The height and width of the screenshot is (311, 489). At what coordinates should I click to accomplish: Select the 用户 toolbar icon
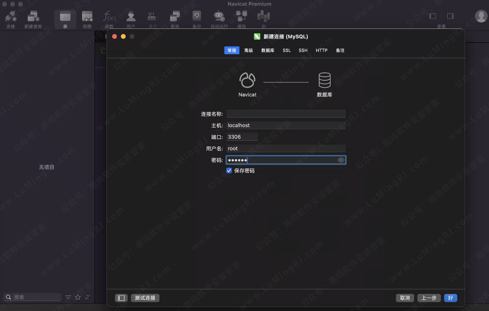point(130,17)
